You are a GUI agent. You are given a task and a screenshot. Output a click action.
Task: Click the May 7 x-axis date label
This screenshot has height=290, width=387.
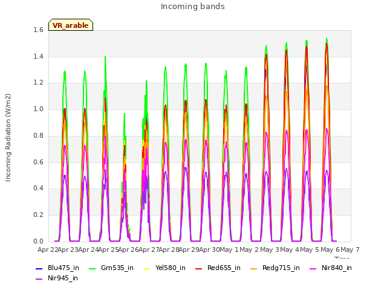coord(350,250)
